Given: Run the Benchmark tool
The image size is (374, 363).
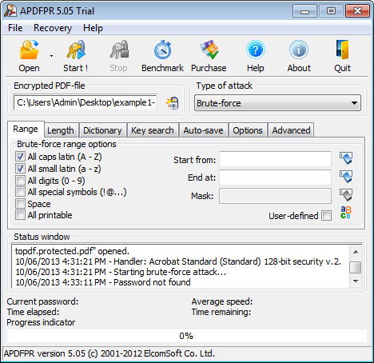Looking at the screenshot, I should (x=162, y=50).
